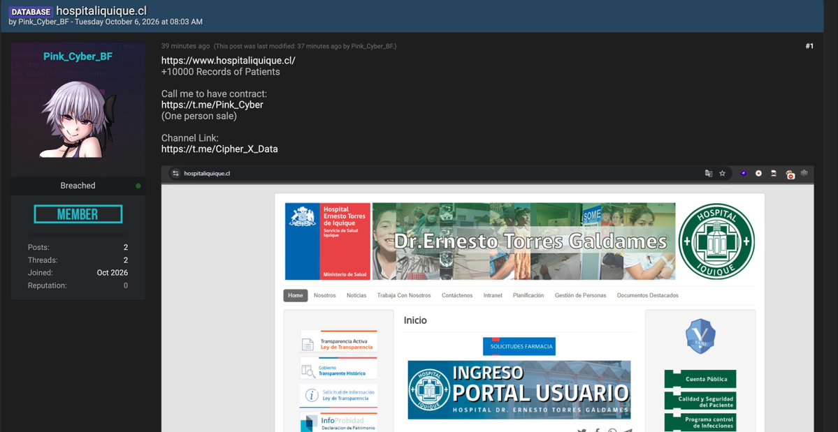
Task: Open Trabaja Con Nosotros menu item
Action: tap(403, 295)
